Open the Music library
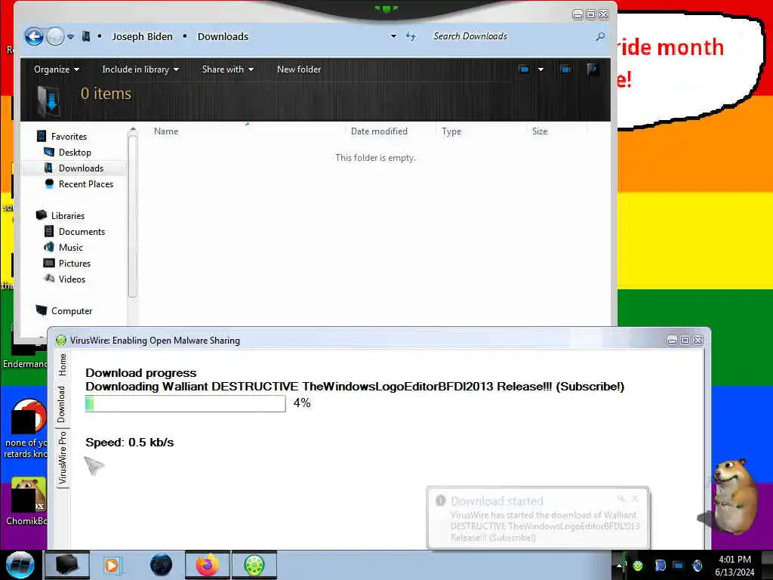Screen dimensions: 773x580 coord(70,247)
